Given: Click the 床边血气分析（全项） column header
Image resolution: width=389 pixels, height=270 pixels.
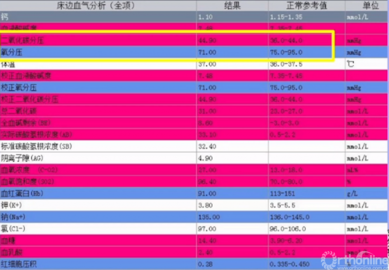Looking at the screenshot, I should tap(98, 5).
